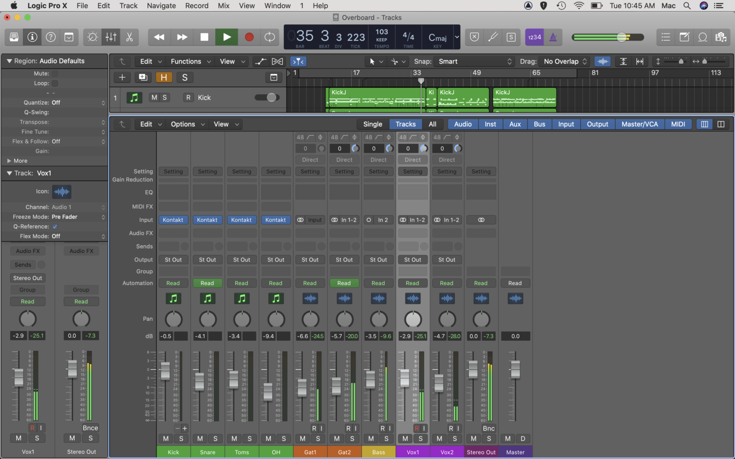Open the Drag No Overlap dropdown
Screen dimensions: 735x459
click(x=564, y=61)
